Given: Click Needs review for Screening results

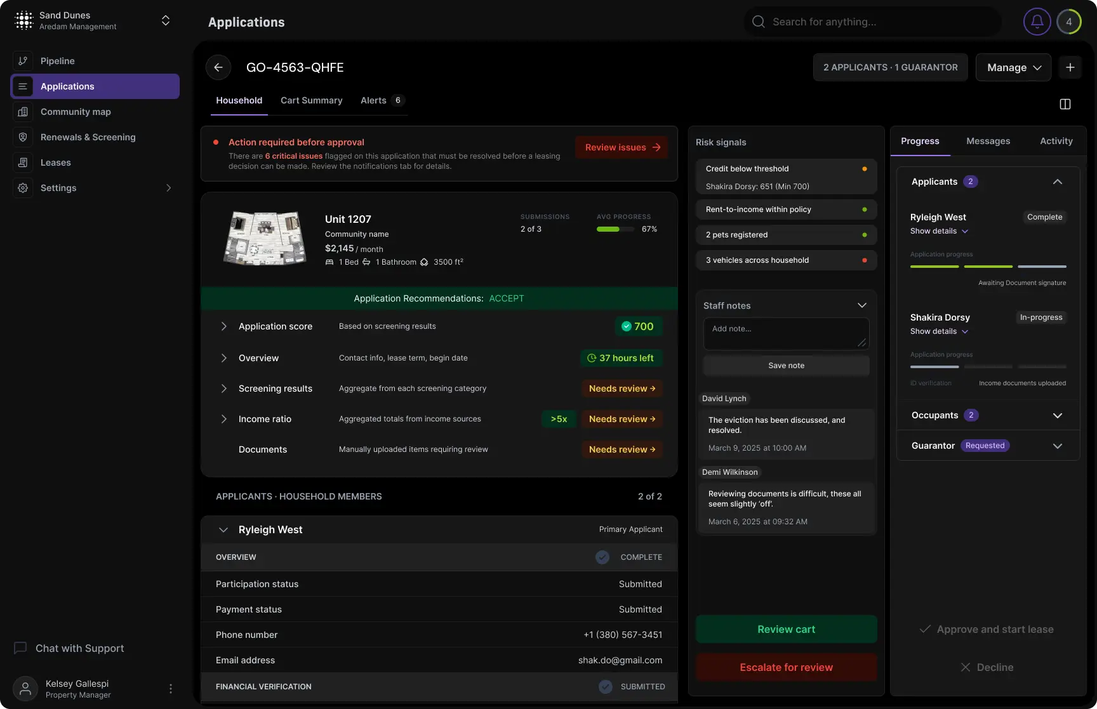Looking at the screenshot, I should 622,388.
